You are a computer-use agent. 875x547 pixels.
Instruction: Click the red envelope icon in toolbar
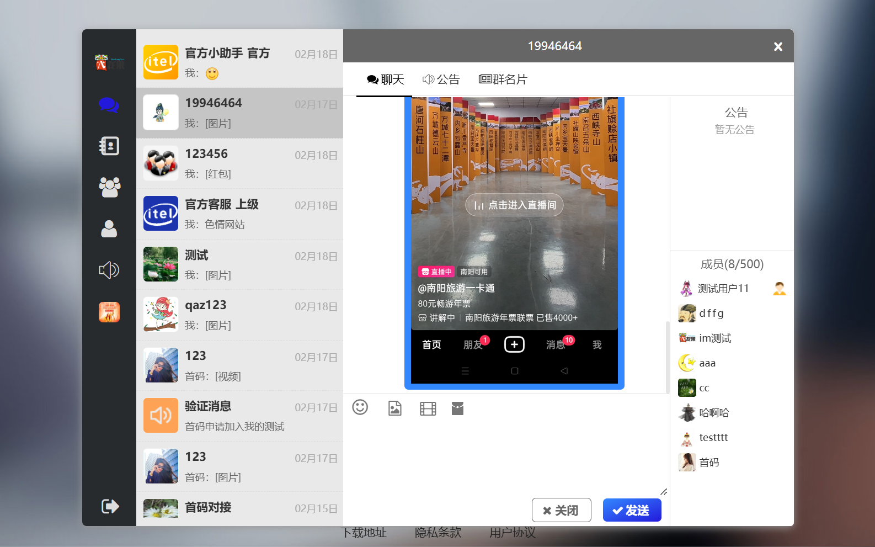tap(457, 408)
